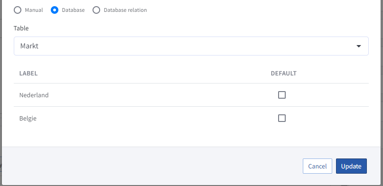Choose the Database relation radio button
Viewport: 383px width, 186px height.
pyautogui.click(x=96, y=10)
